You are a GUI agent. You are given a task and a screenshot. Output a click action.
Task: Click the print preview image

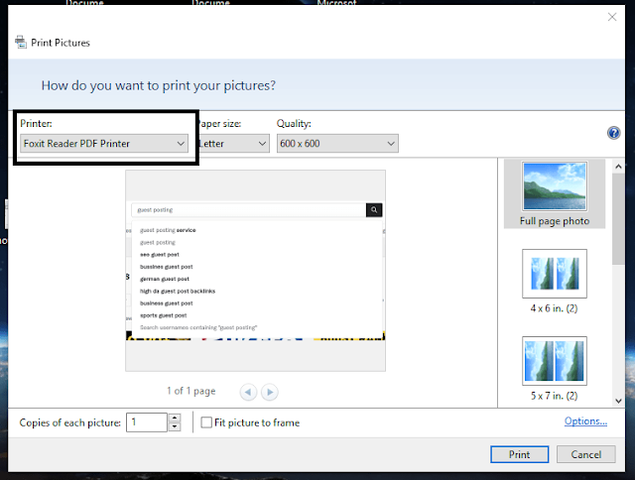pos(256,271)
